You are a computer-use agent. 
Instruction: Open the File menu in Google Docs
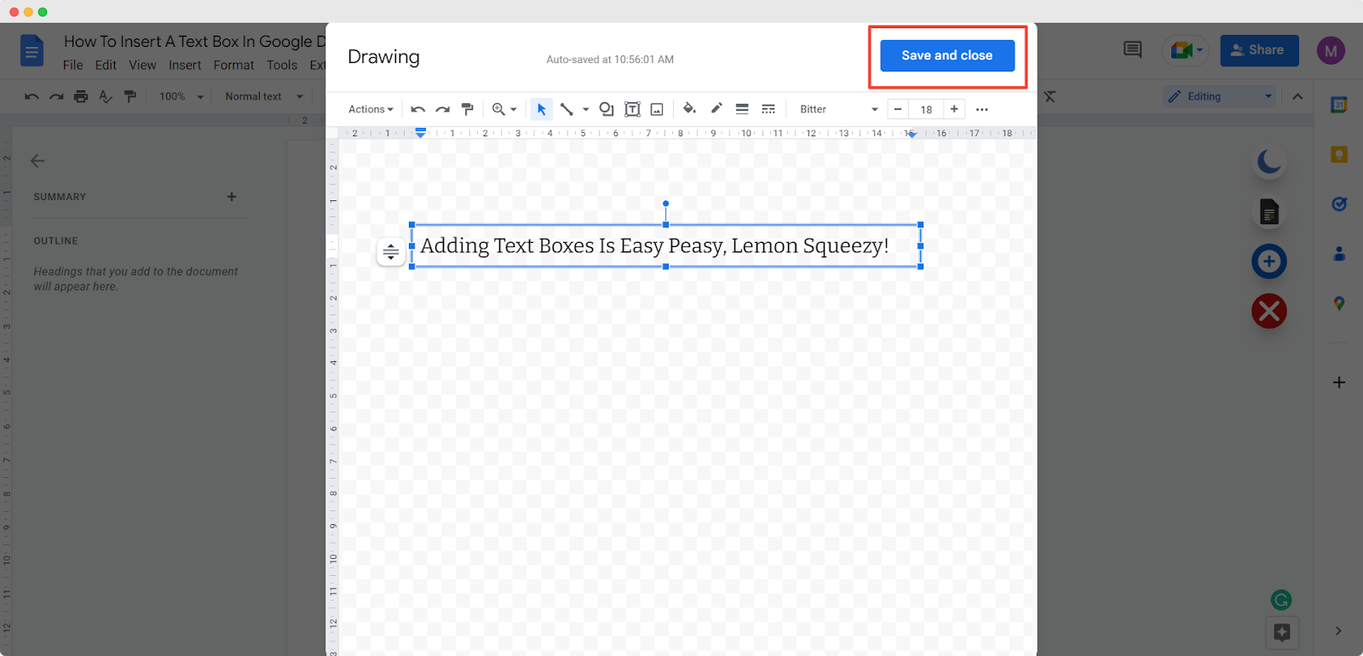coord(72,65)
